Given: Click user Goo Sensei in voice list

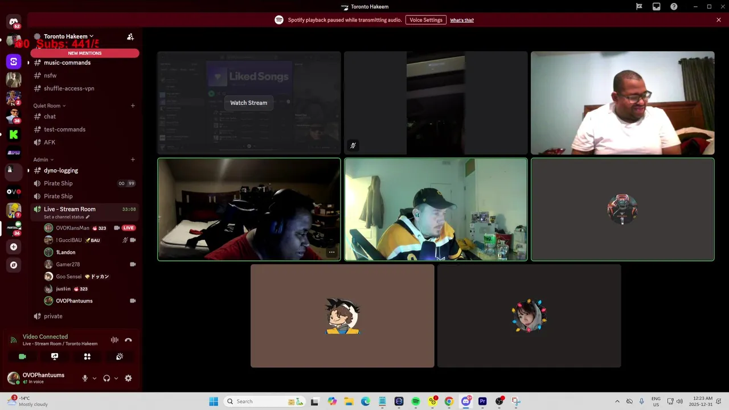Looking at the screenshot, I should click(x=90, y=277).
